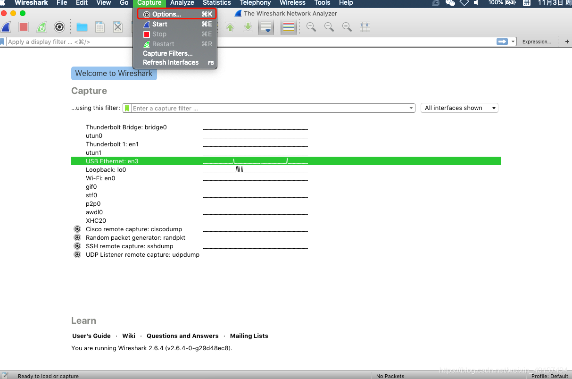The image size is (572, 379).
Task: Select the USB Ethernet: en3 interface row
Action: coord(286,161)
